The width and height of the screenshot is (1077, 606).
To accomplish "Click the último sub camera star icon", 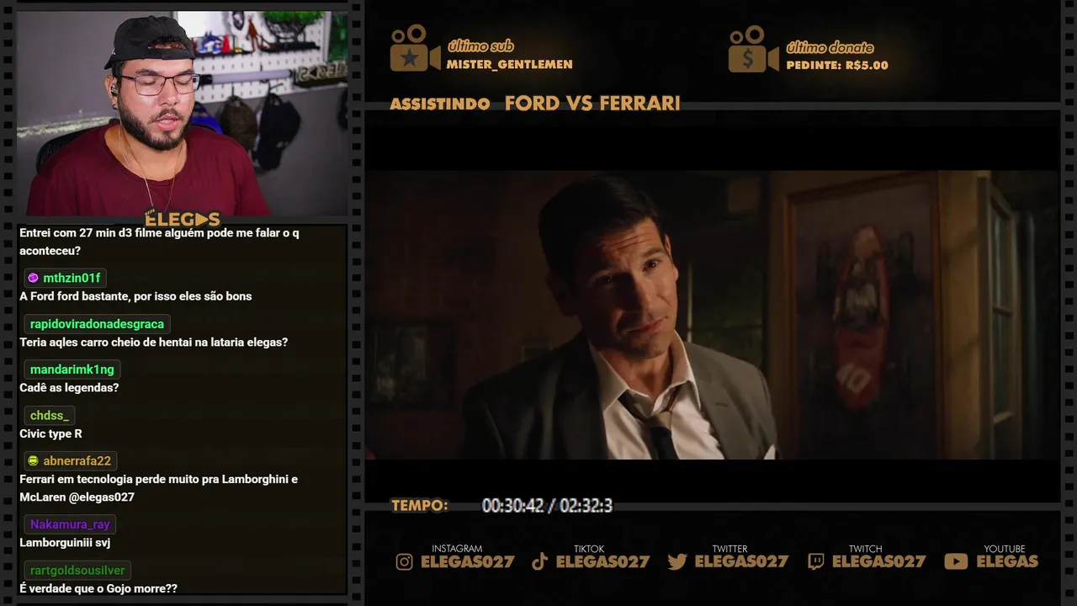I will pos(414,49).
